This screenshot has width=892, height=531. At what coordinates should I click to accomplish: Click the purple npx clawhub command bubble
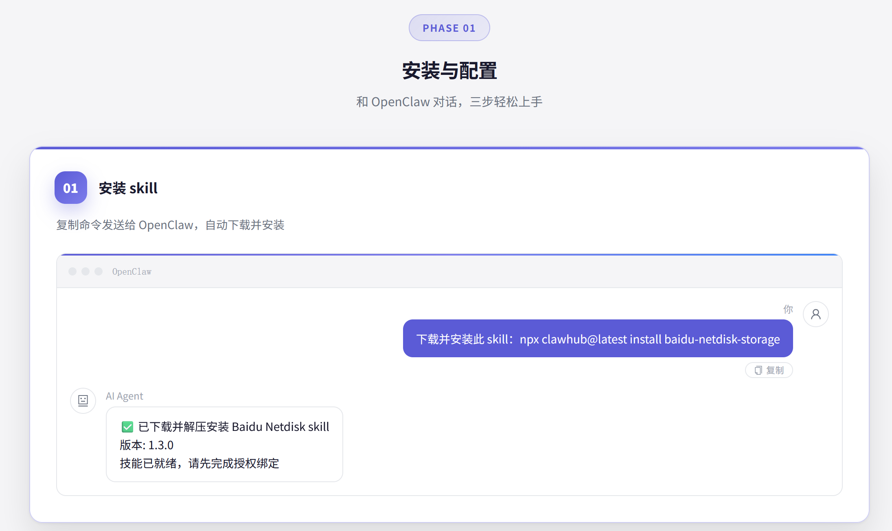point(598,339)
